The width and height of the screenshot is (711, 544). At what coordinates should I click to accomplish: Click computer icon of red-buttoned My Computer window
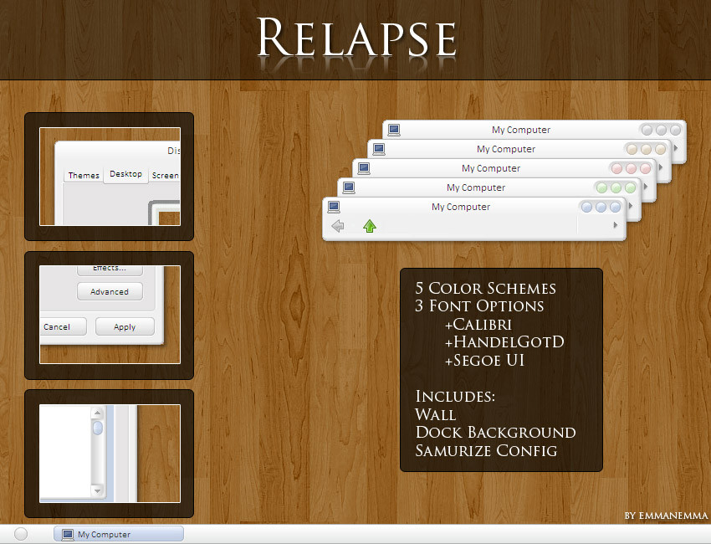tap(364, 168)
